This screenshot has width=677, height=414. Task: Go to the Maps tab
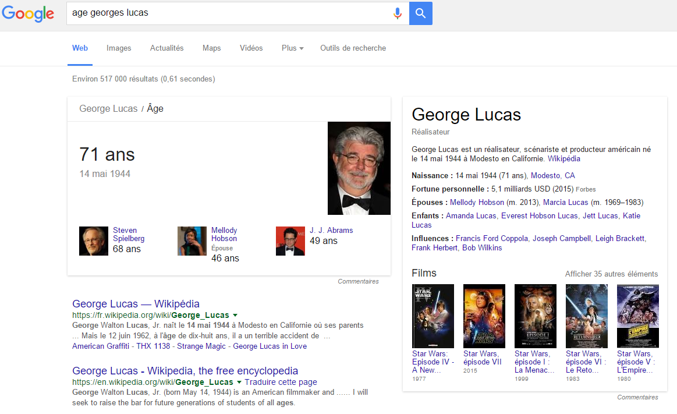pyautogui.click(x=211, y=48)
